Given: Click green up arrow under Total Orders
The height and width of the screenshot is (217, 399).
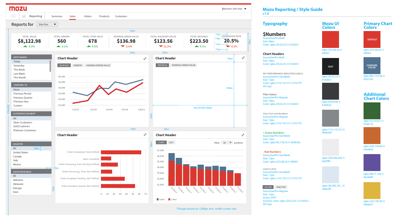Looking at the screenshot, I should (x=58, y=46).
